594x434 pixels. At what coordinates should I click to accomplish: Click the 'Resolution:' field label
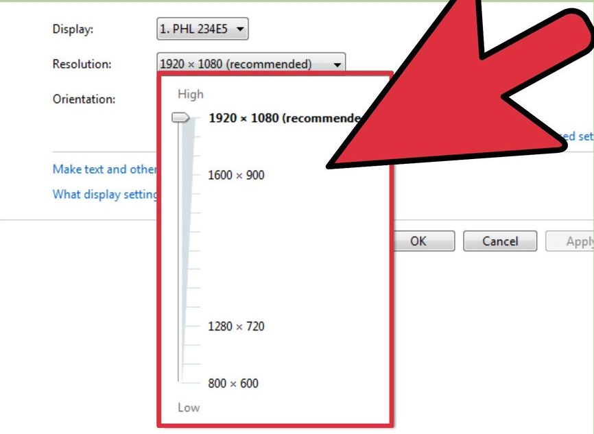click(81, 64)
